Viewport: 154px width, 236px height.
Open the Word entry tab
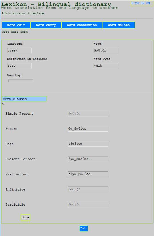46,25
